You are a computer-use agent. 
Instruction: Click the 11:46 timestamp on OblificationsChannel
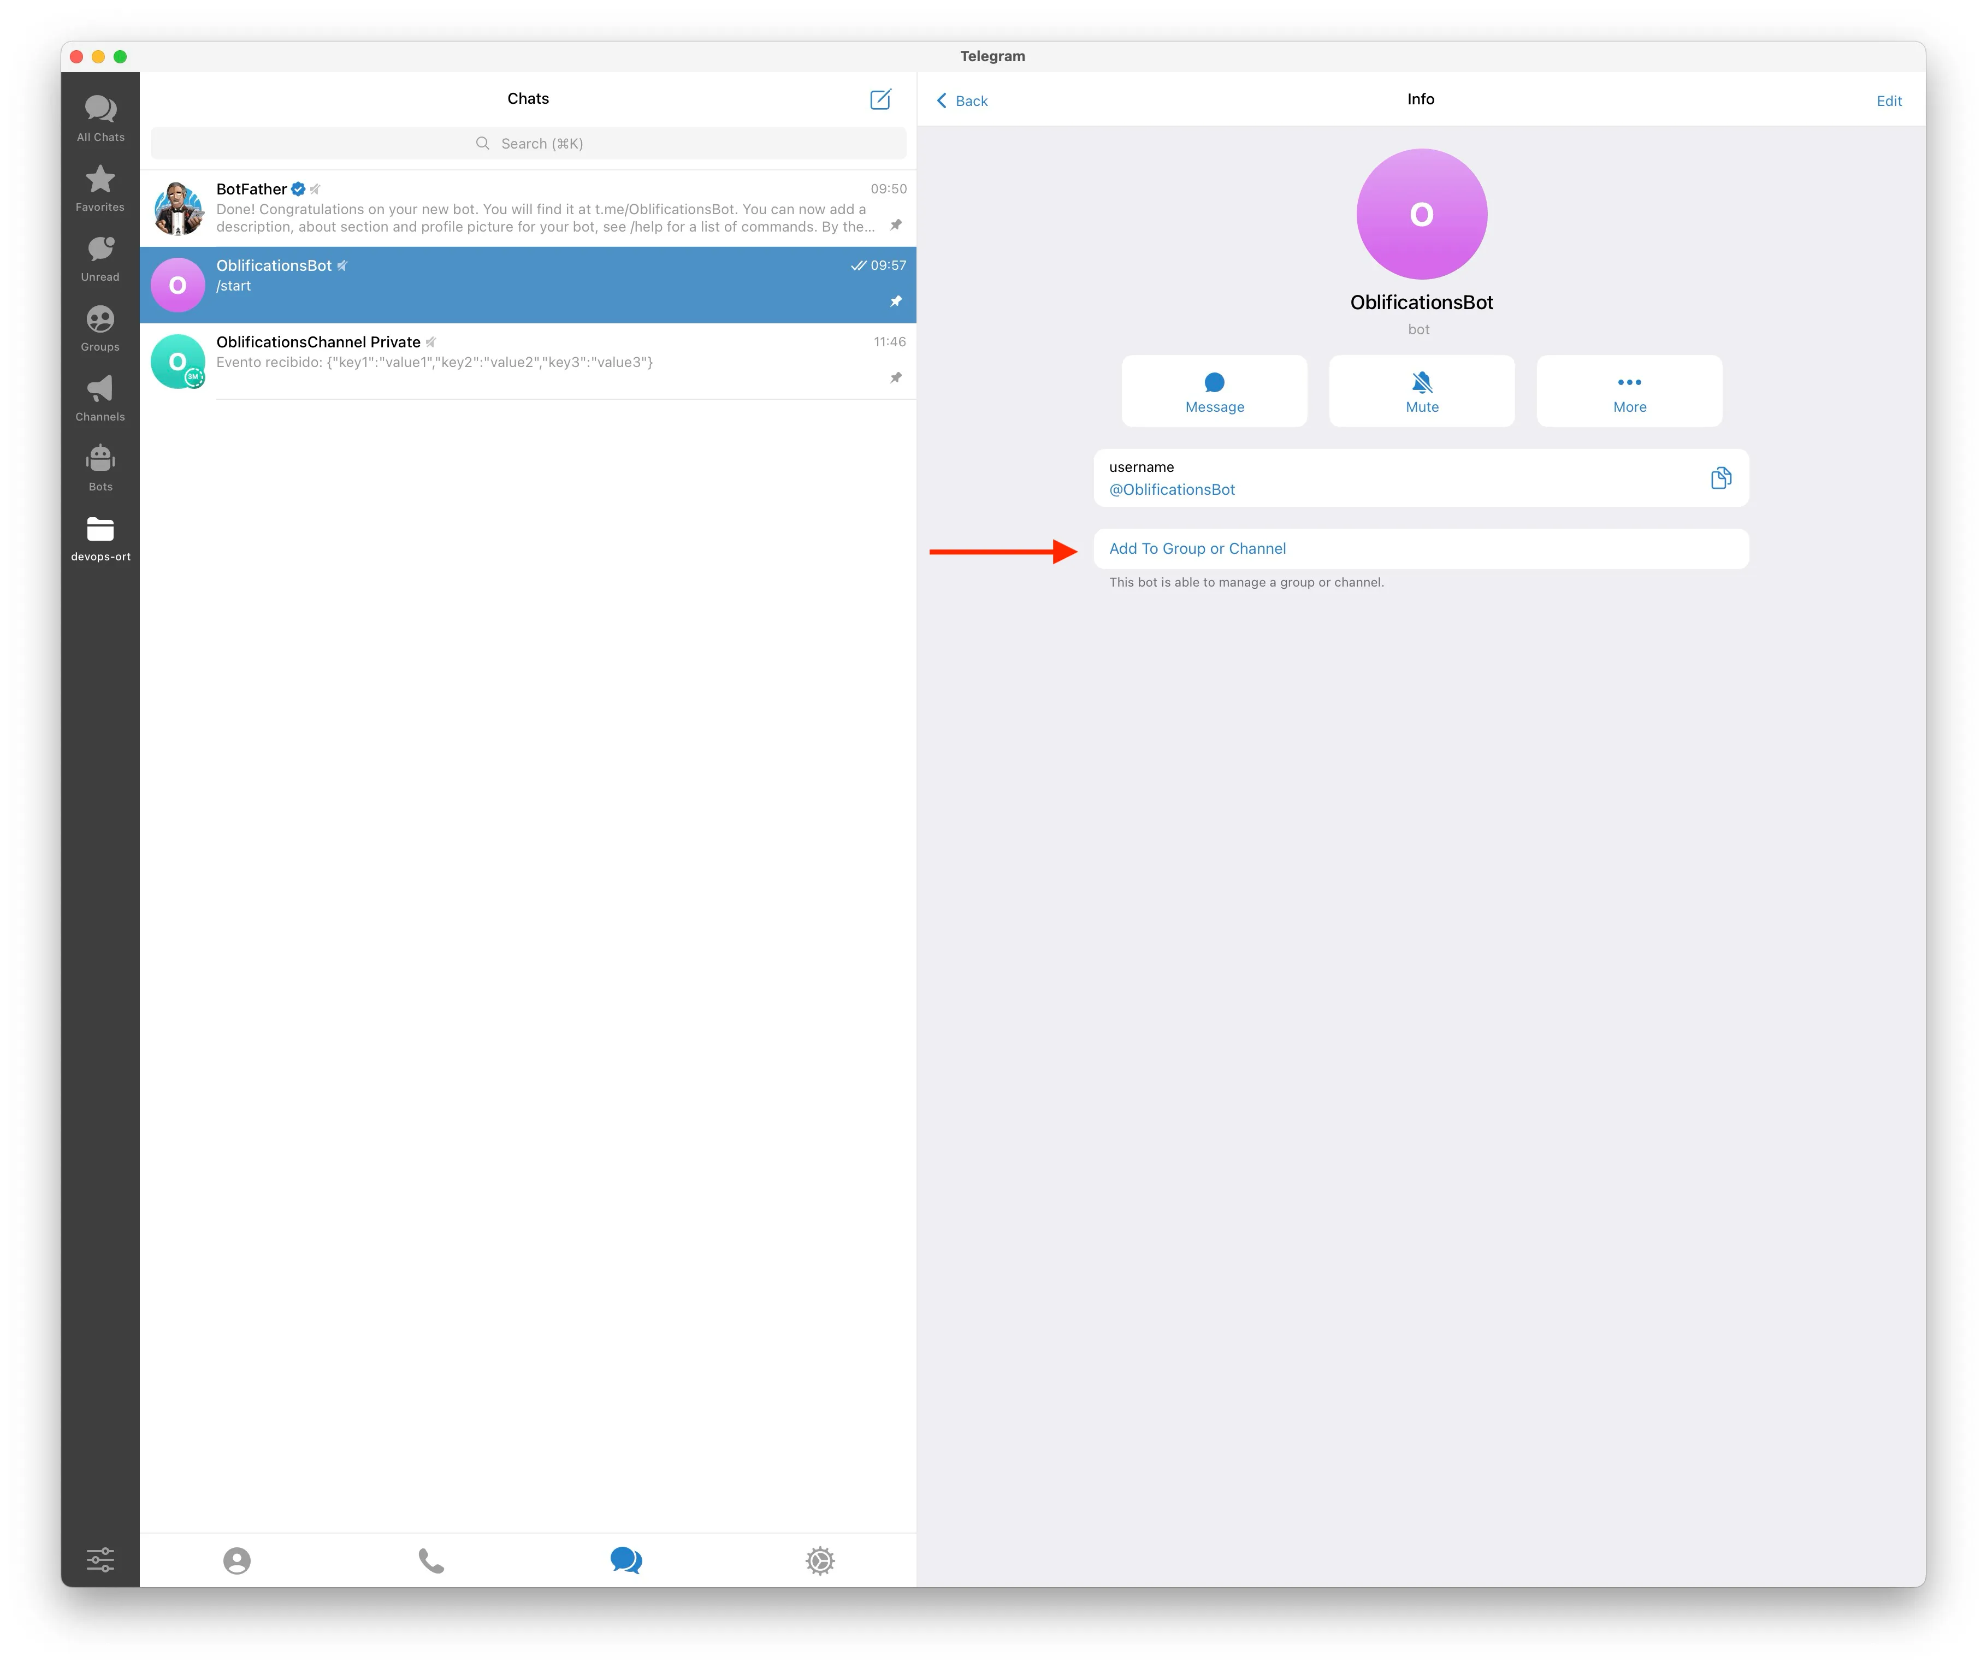coord(889,341)
